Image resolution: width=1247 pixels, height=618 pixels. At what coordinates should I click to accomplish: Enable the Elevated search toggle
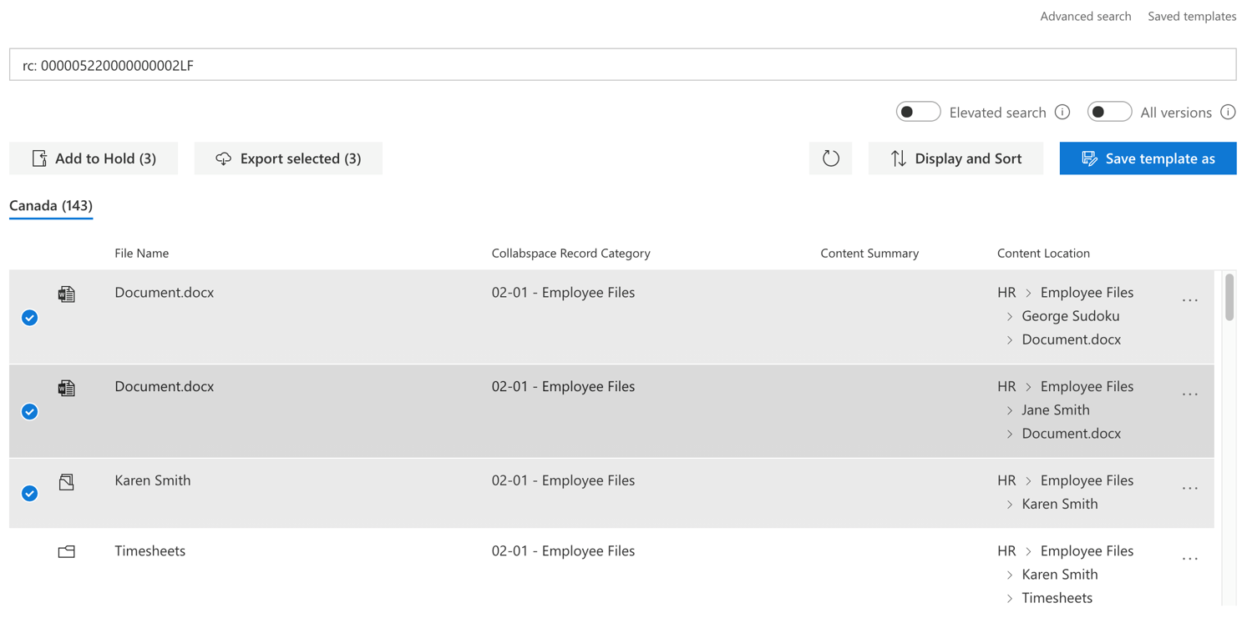click(x=918, y=112)
